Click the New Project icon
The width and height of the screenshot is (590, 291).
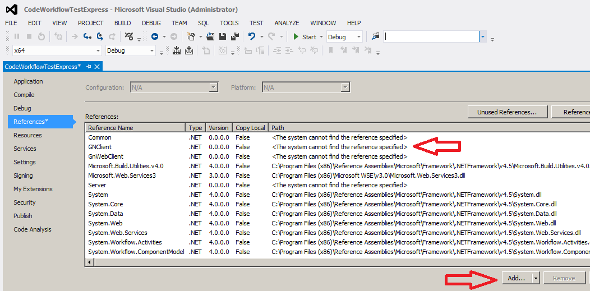[191, 36]
